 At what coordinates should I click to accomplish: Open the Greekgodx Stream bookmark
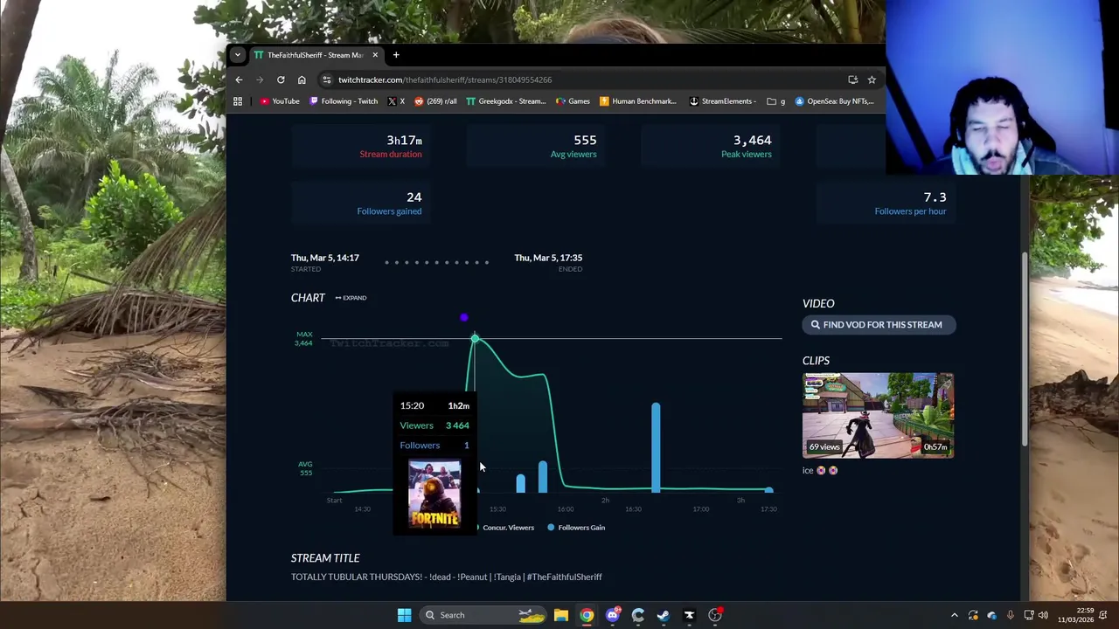pyautogui.click(x=506, y=101)
